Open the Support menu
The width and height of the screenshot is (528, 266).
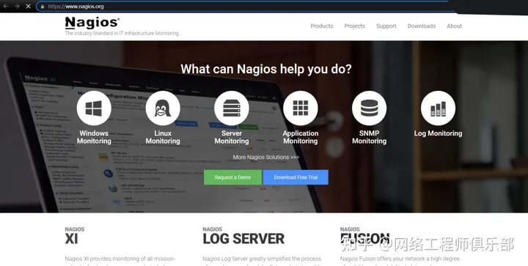tap(386, 26)
